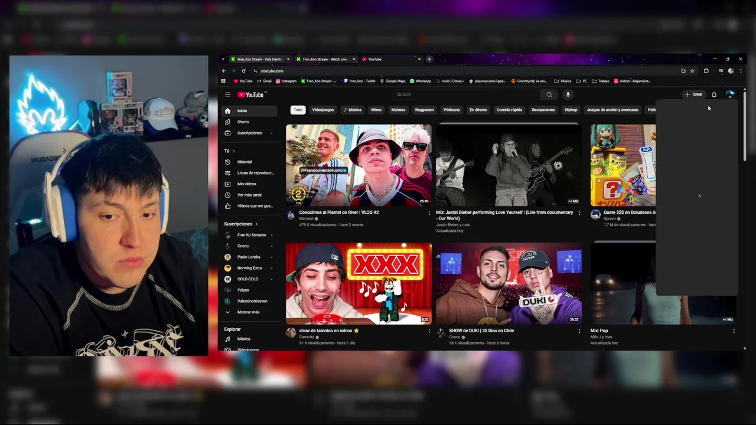Select the Reggaeton filter chip

point(424,110)
